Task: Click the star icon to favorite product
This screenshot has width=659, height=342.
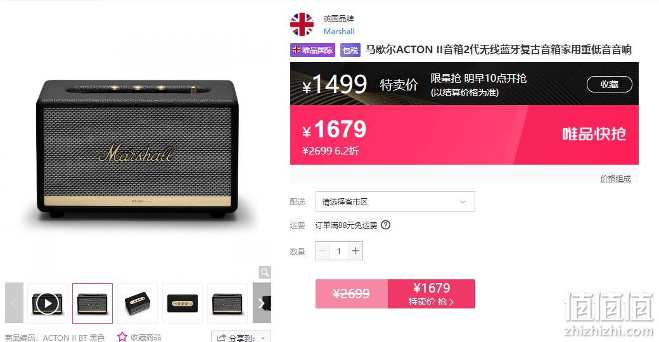Action: [x=122, y=337]
